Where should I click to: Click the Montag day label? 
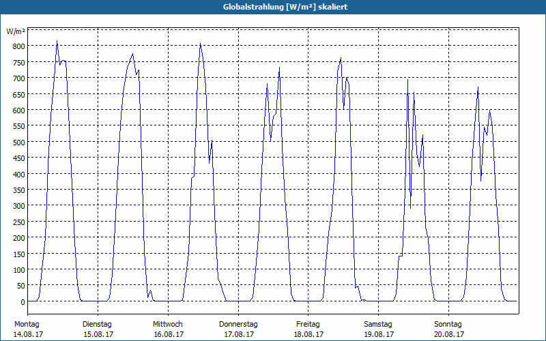(x=27, y=325)
